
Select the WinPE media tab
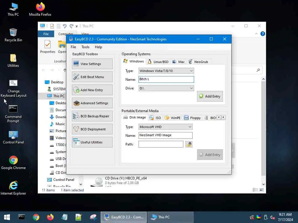coord(173,118)
